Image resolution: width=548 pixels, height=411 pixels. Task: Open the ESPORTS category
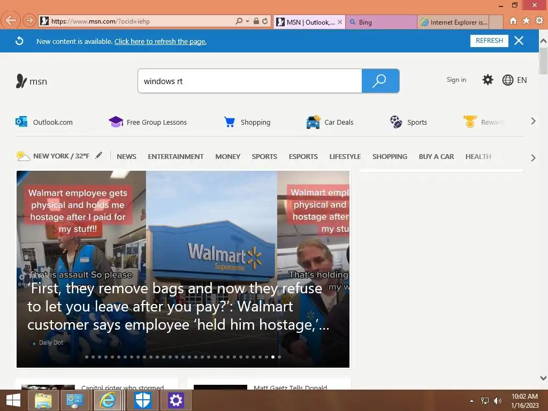click(x=303, y=157)
